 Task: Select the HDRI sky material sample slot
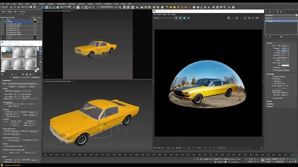point(7,52)
